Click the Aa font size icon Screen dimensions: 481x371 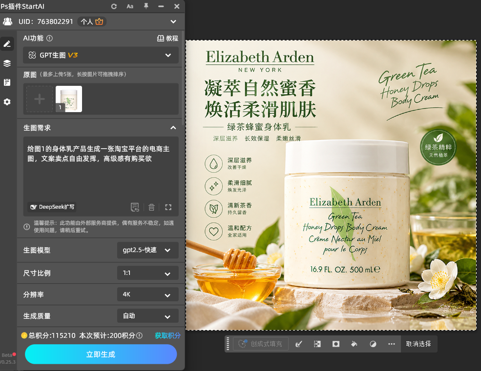click(x=130, y=6)
